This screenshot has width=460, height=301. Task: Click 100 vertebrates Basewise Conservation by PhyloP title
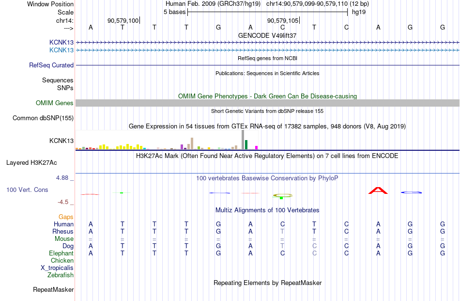pos(267,178)
